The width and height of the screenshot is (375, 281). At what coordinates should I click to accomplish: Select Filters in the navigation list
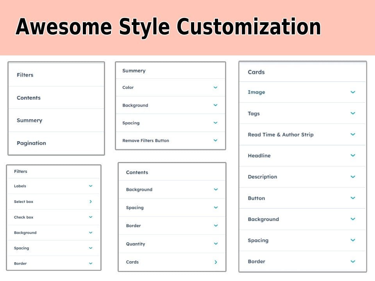[25, 75]
